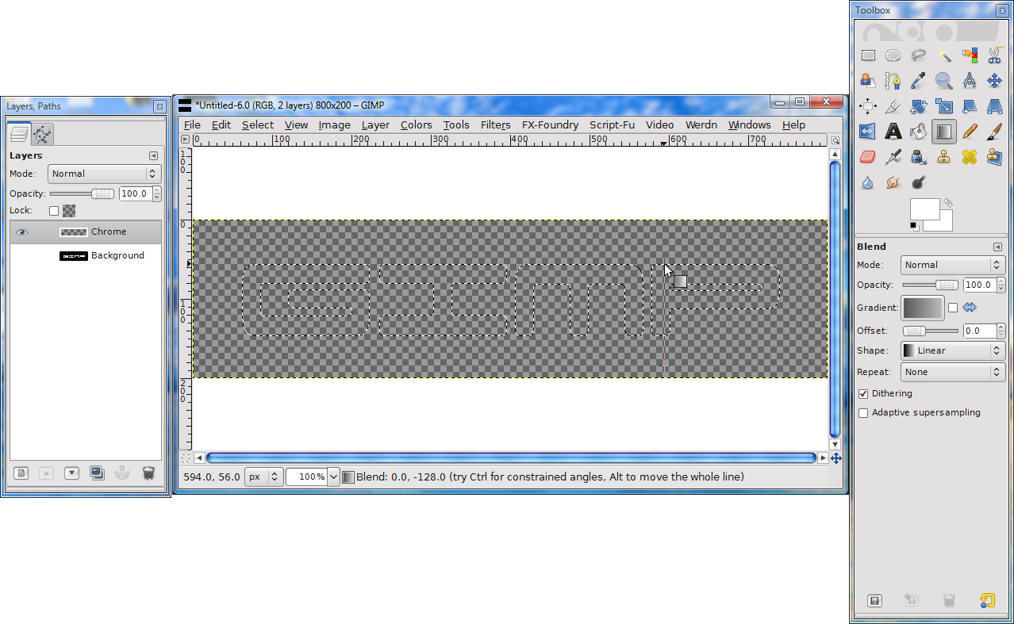
Task: Select the Scissors Select tool
Action: (994, 56)
